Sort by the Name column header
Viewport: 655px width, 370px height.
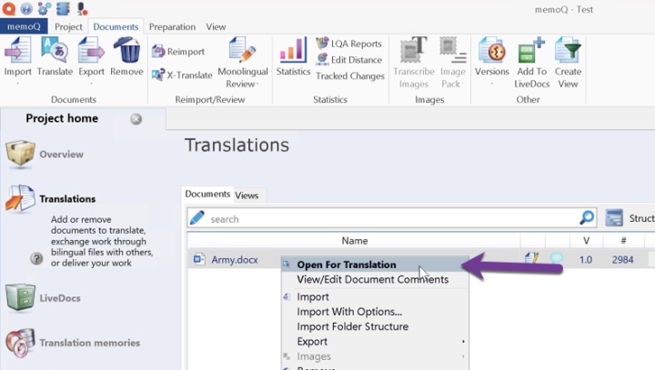click(x=354, y=241)
